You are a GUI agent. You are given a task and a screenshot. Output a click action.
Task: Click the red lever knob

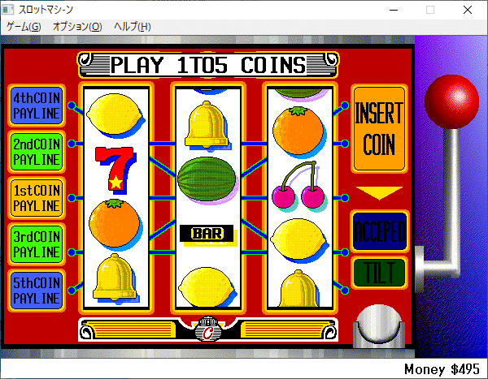[451, 101]
